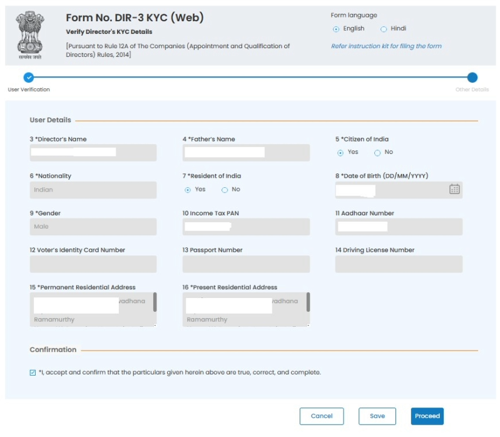Click the national emblem logo
This screenshot has width=500, height=437.
point(29,35)
